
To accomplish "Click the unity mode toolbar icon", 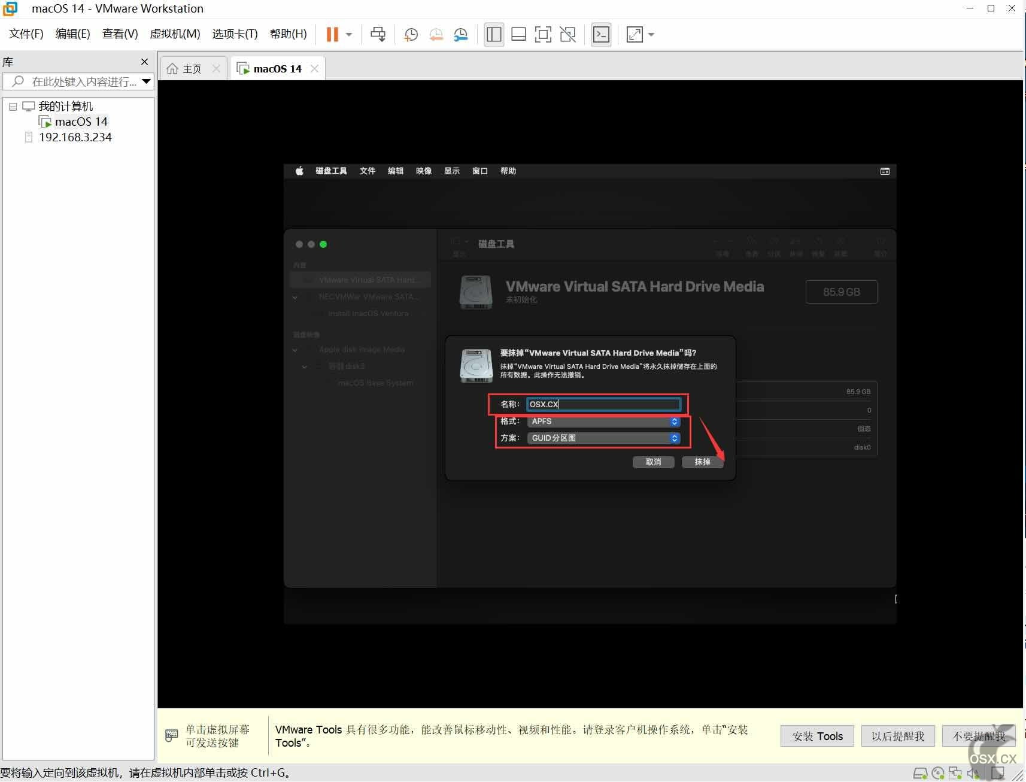I will point(567,34).
